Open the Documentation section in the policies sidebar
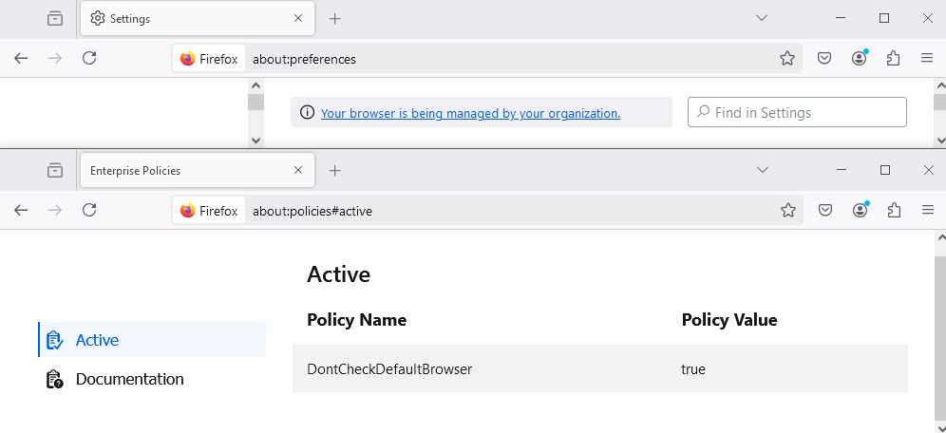The image size is (946, 433). click(x=129, y=379)
